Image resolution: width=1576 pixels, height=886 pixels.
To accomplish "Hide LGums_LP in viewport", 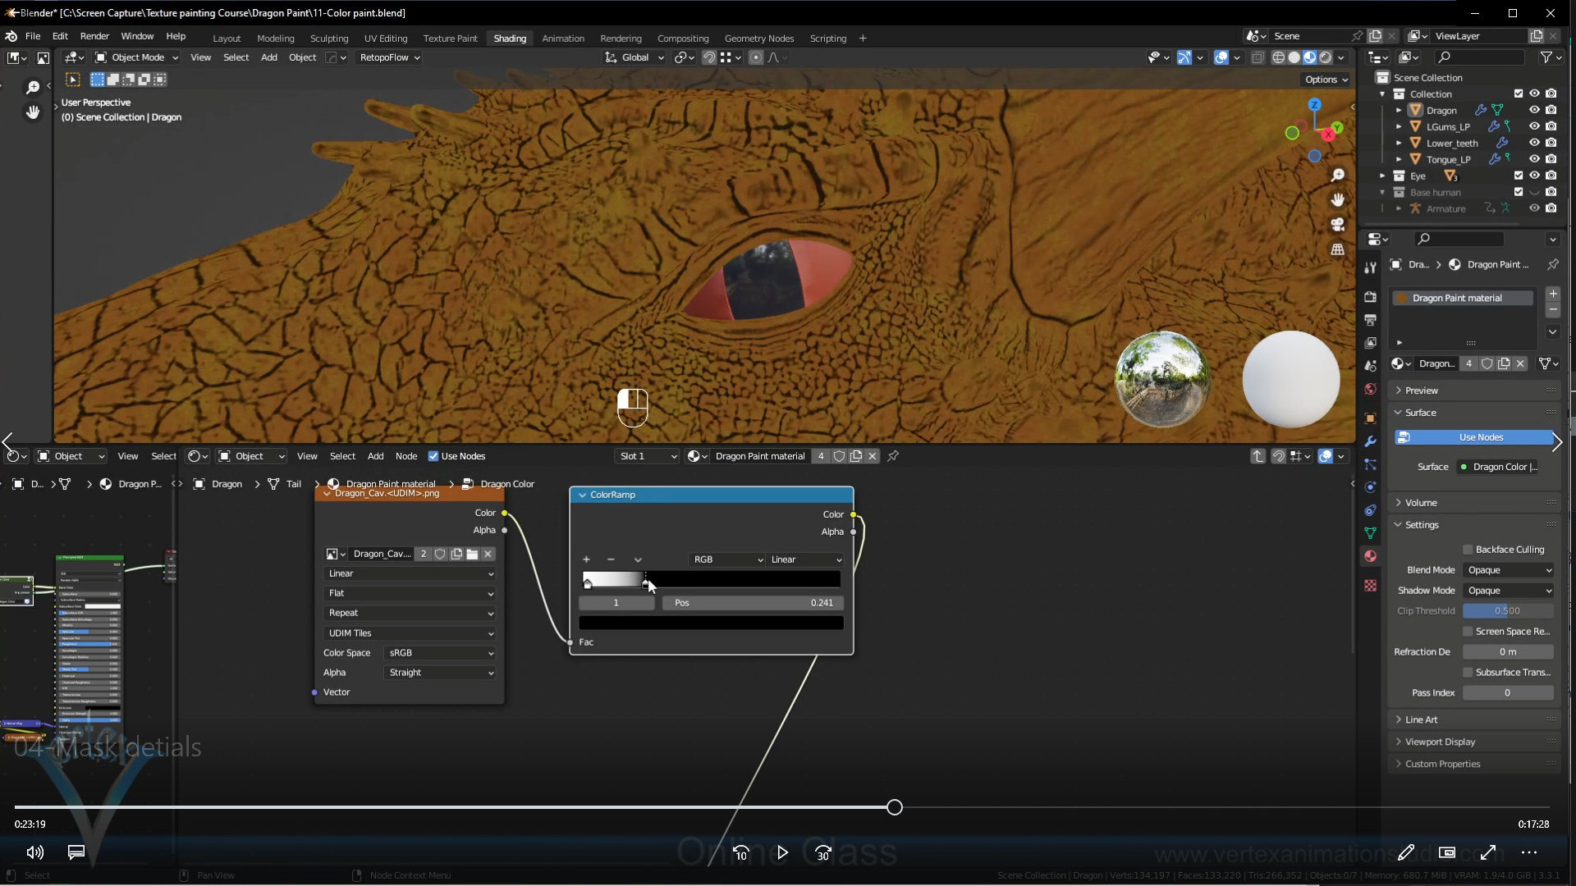I will 1534,126.
